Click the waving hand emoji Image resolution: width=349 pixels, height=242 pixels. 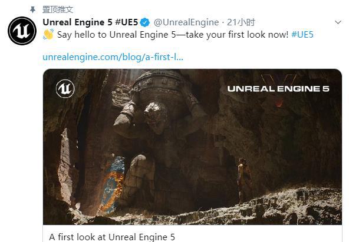(48, 34)
